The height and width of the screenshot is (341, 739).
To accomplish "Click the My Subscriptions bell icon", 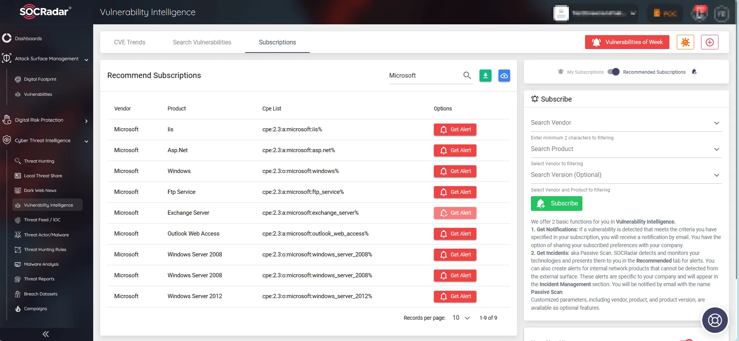I will [561, 72].
